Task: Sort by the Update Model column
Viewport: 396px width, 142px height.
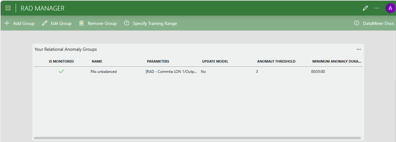Action: pos(215,61)
